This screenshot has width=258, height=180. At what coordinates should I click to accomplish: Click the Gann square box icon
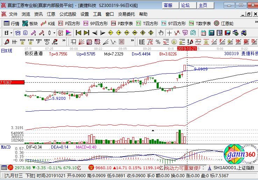[x=89, y=42]
